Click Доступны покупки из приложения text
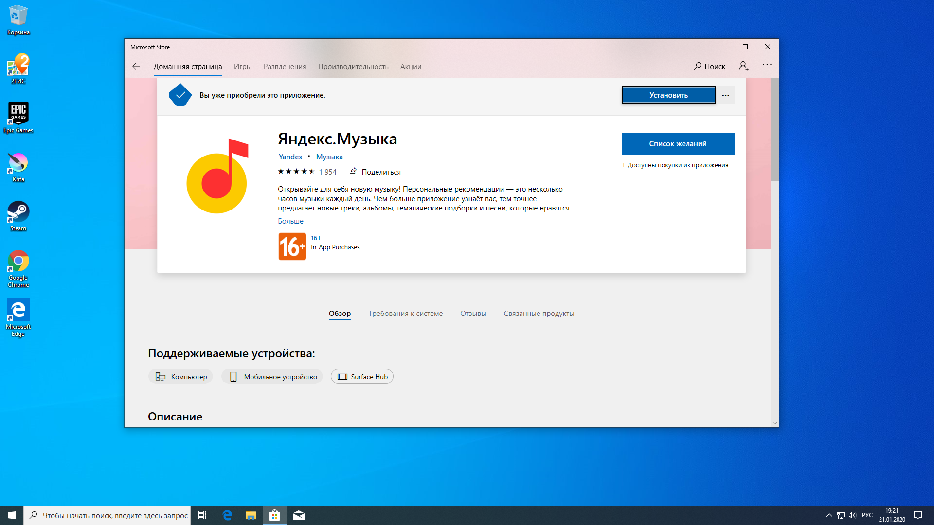 pos(675,165)
